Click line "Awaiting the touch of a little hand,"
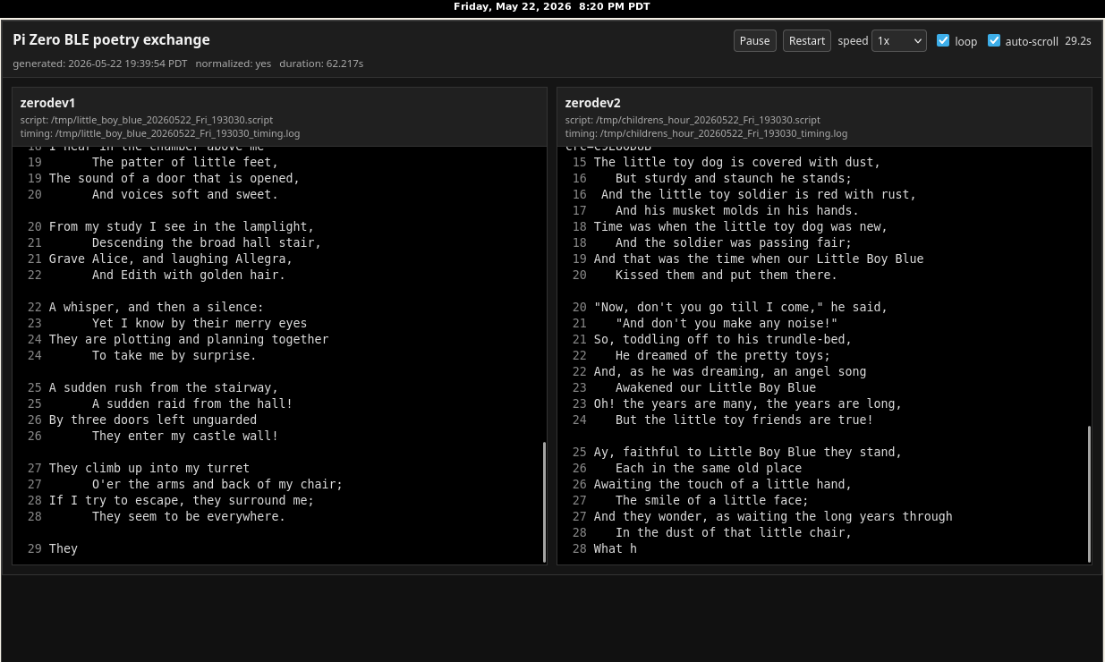This screenshot has height=662, width=1105. [723, 484]
